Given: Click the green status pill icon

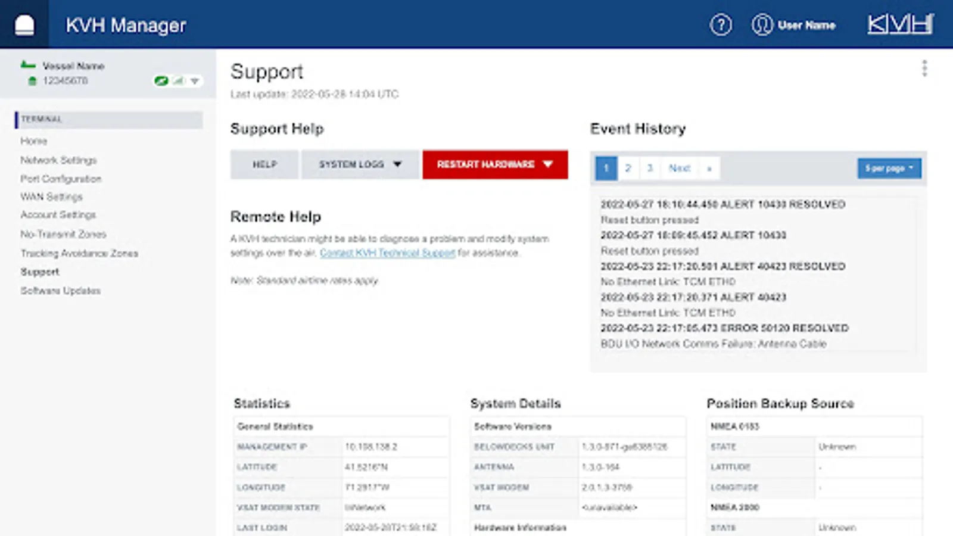Looking at the screenshot, I should pyautogui.click(x=161, y=80).
